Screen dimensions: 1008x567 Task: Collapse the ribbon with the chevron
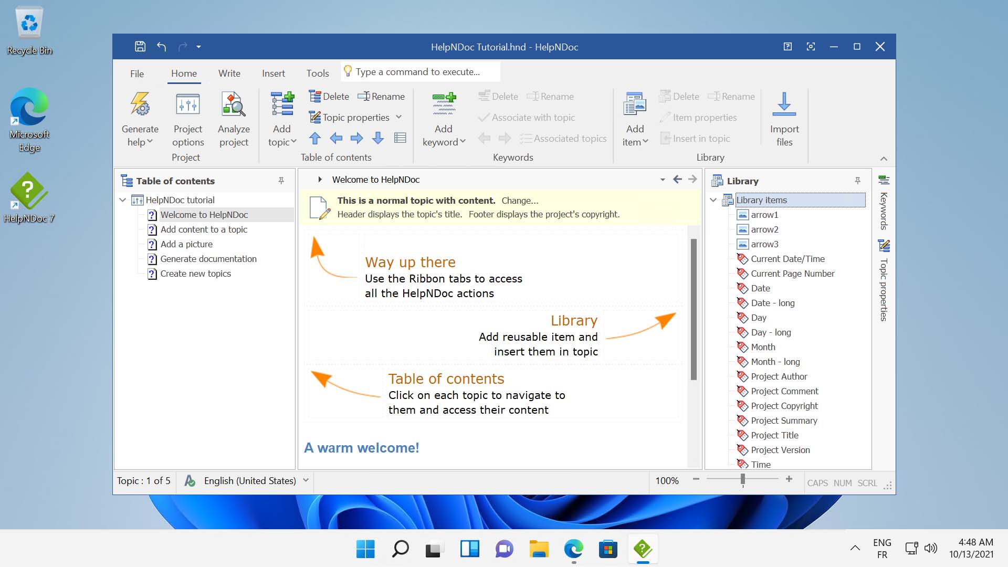click(884, 159)
